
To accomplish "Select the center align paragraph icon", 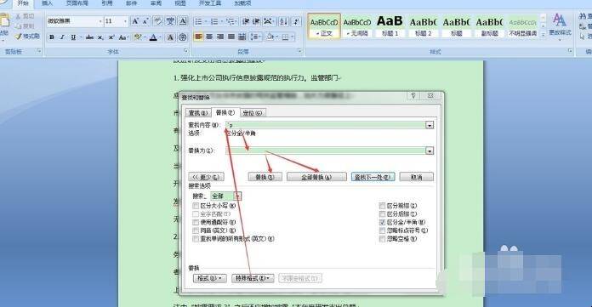I will pos(209,37).
